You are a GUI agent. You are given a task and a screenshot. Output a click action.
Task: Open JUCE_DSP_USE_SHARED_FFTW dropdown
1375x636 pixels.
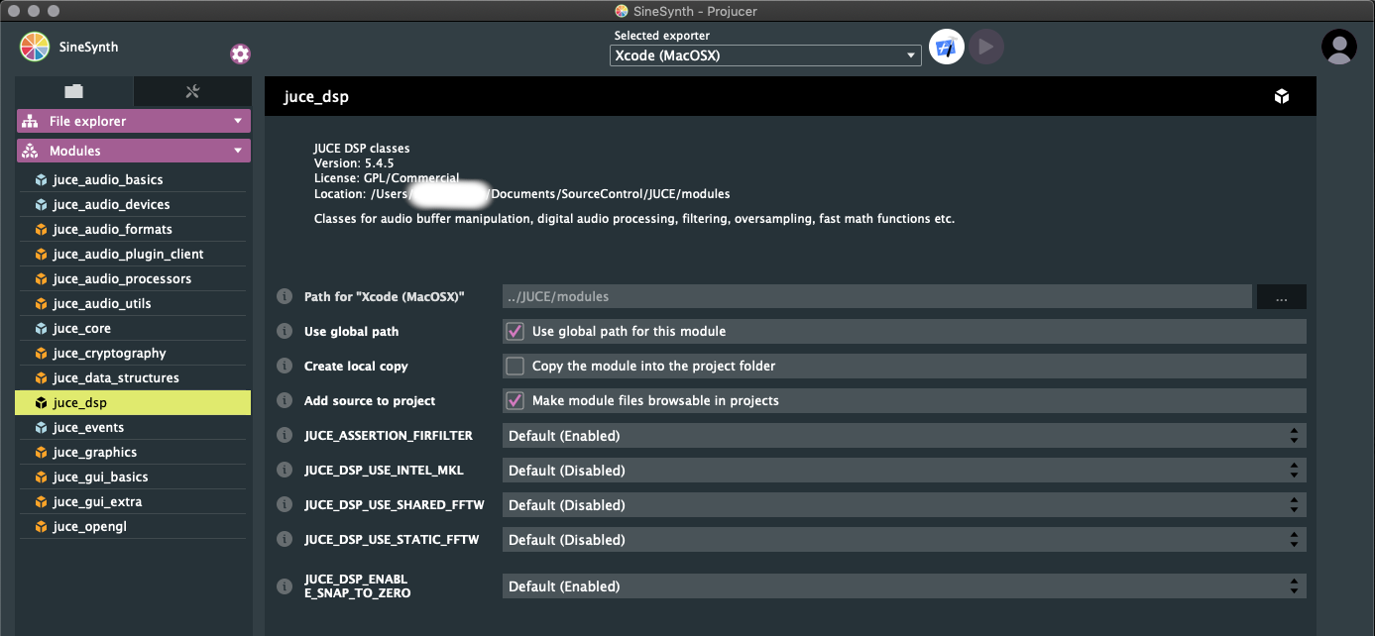click(x=904, y=504)
